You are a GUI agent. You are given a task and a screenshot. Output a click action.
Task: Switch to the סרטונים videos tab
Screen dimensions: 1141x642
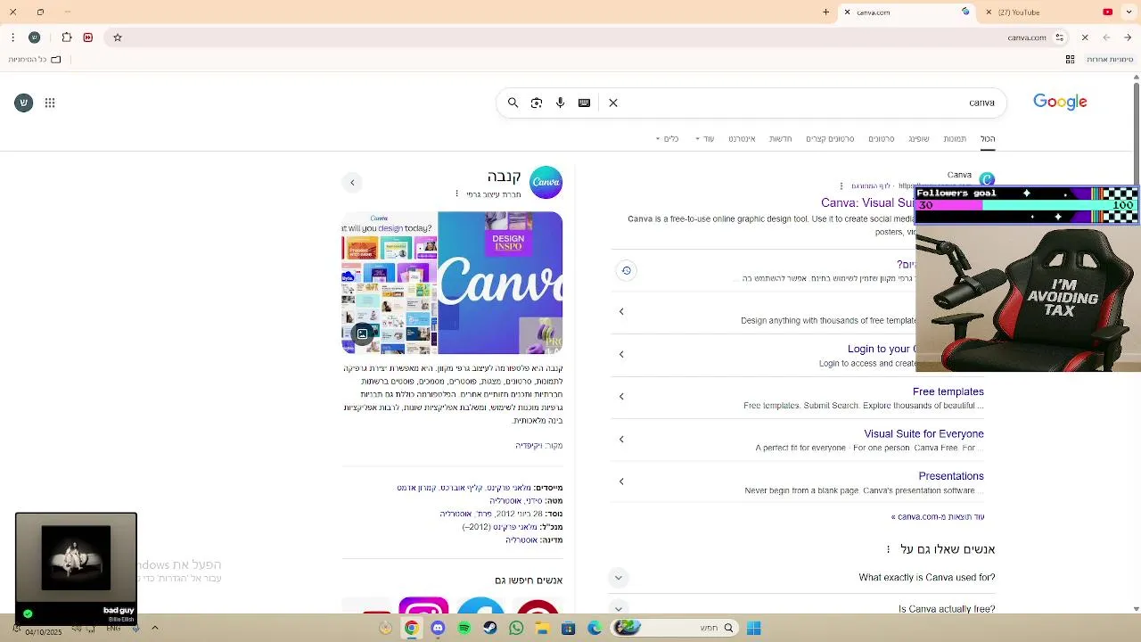pos(882,139)
